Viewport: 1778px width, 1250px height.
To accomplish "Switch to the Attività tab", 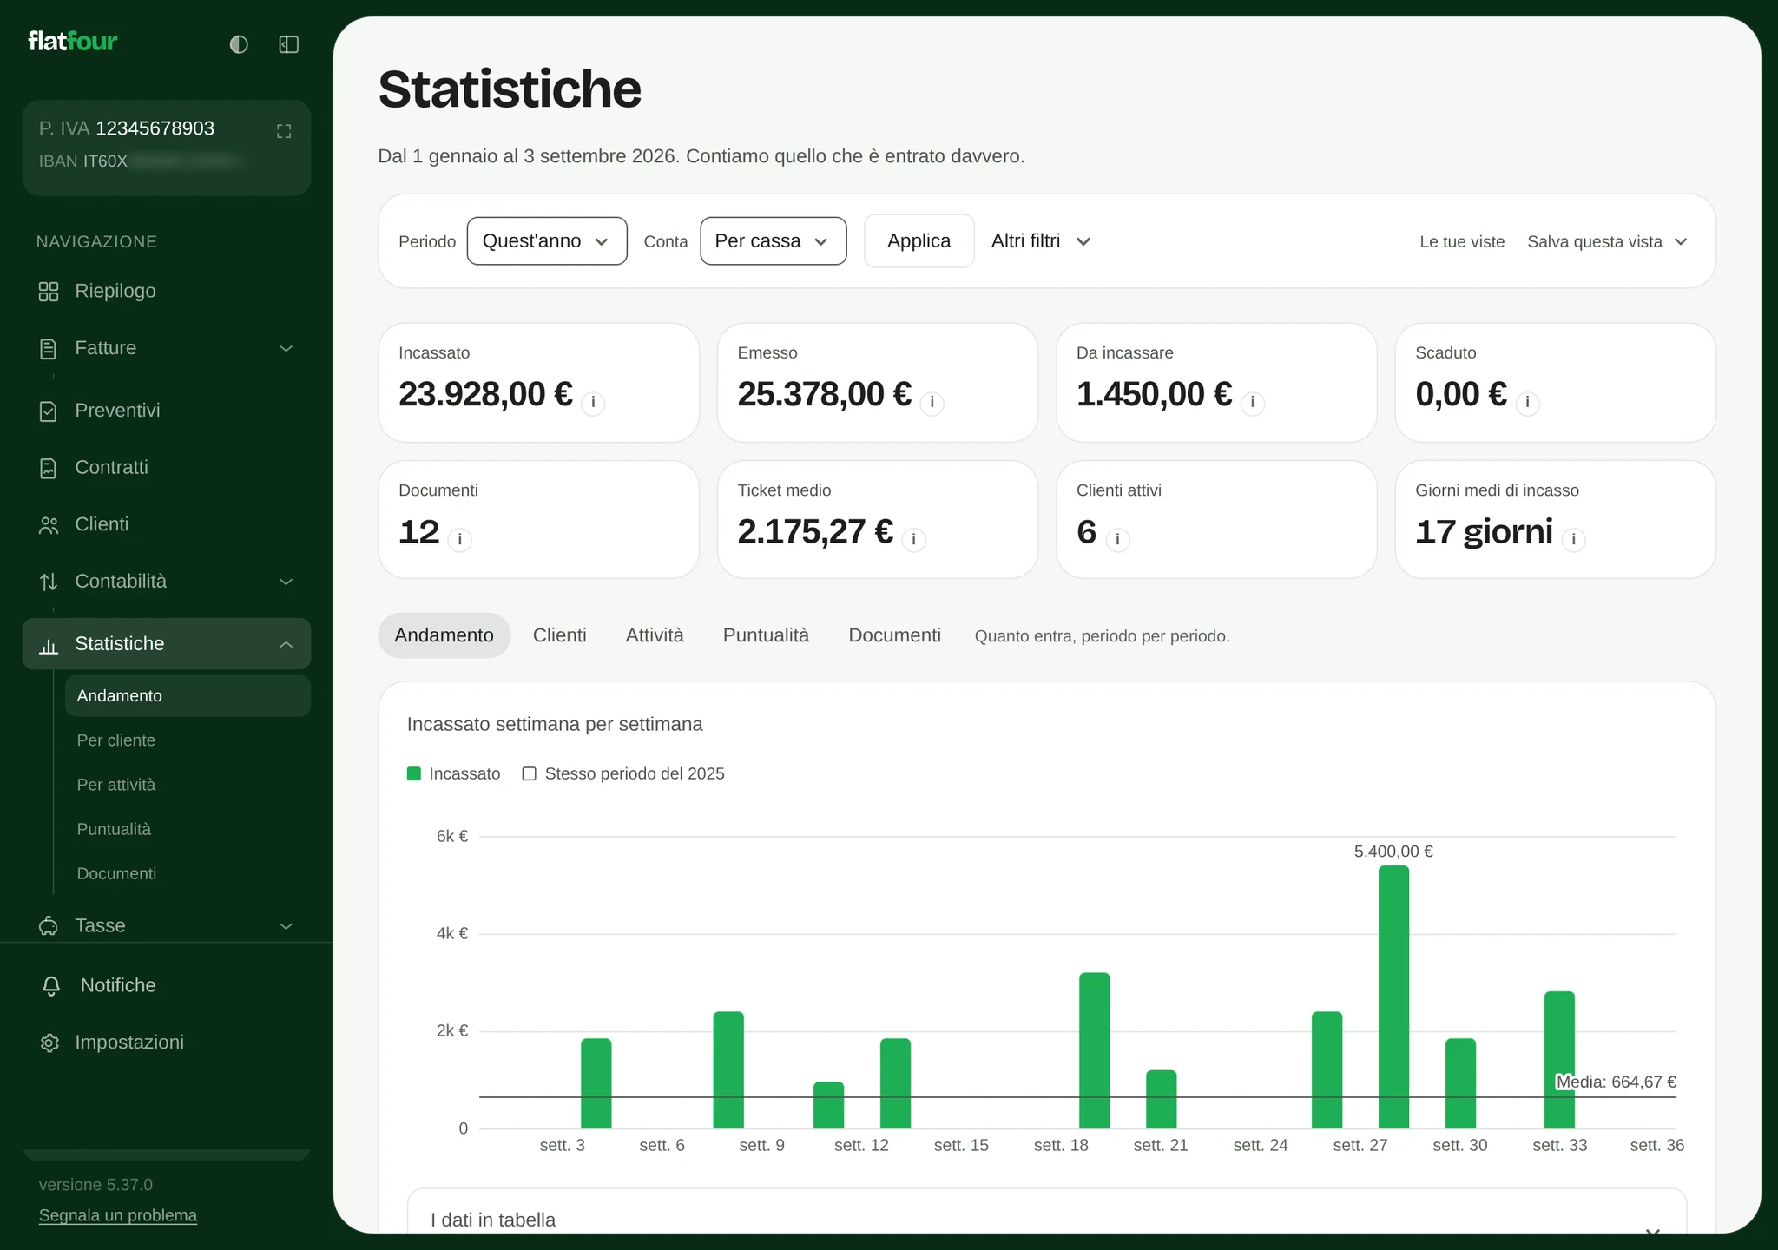I will tap(655, 635).
